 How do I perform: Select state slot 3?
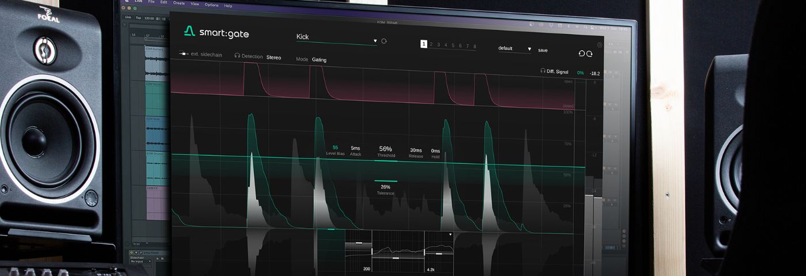[x=439, y=45]
